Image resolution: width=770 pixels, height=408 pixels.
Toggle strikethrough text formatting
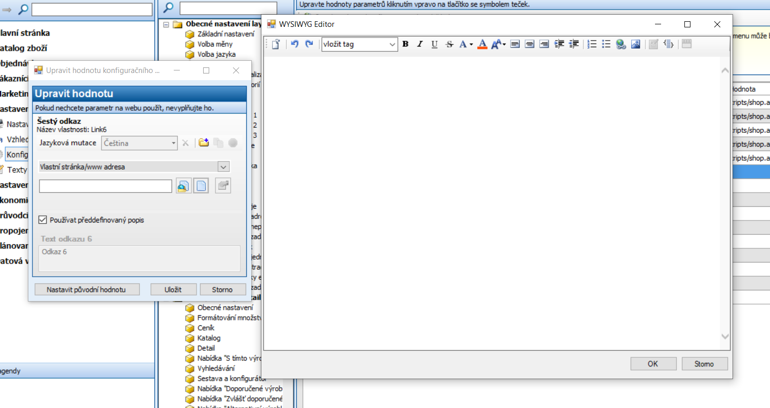[x=449, y=44]
